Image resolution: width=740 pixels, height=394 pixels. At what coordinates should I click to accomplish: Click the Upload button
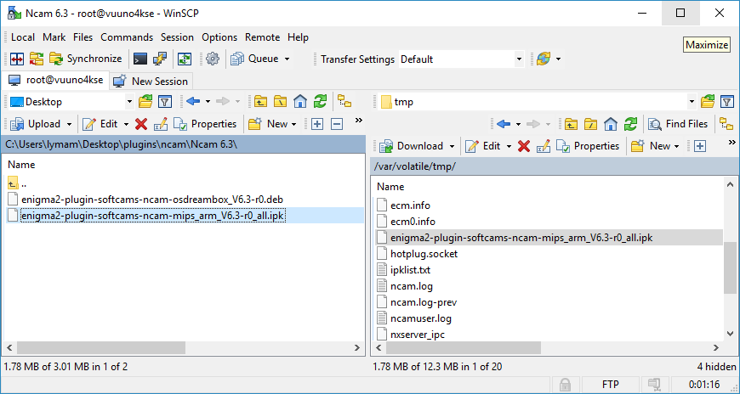point(37,124)
